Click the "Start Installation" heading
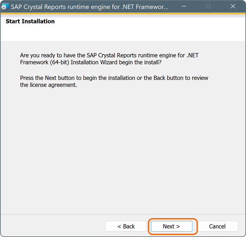The image size is (246, 237). coord(30,21)
